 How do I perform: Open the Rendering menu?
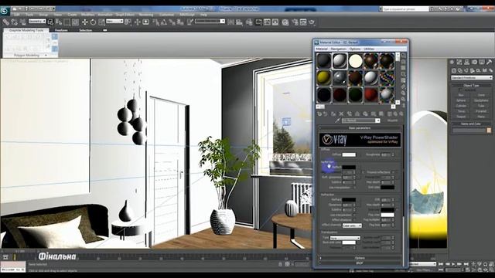point(146,15)
